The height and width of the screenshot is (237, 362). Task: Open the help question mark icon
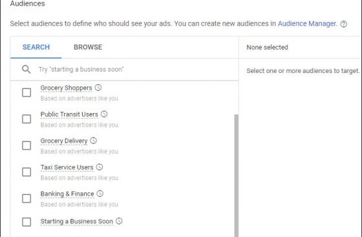343,24
